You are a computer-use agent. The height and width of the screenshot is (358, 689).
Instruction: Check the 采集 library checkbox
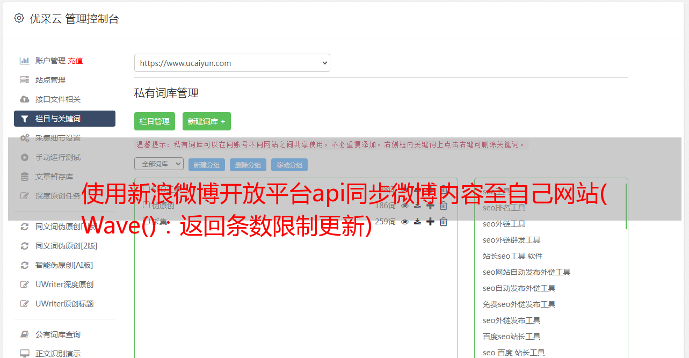(x=147, y=221)
